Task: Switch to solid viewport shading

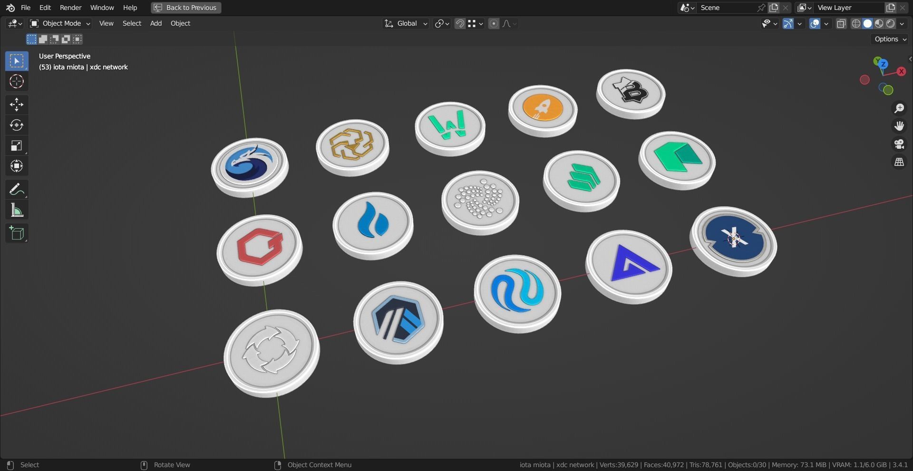Action: 867,23
